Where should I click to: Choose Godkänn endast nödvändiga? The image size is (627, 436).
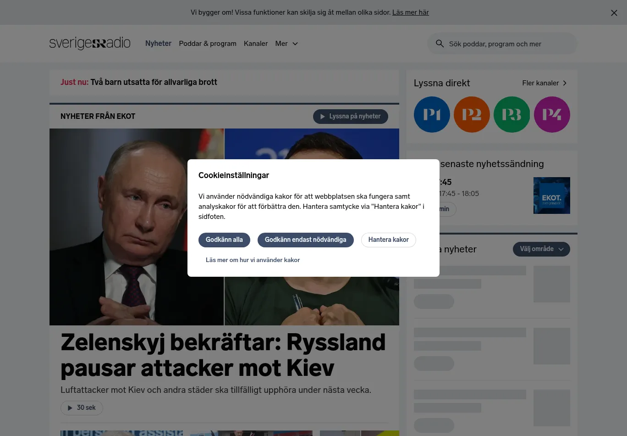(306, 240)
